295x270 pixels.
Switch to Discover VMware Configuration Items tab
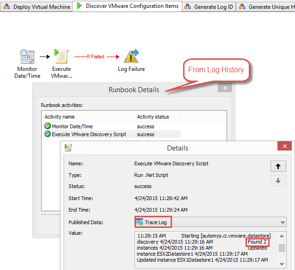click(127, 6)
